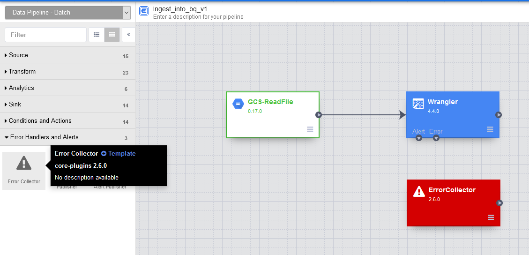Viewport: 529px width, 255px height.
Task: Click the GCS-ReadFile hexagon icon
Action: click(x=238, y=104)
